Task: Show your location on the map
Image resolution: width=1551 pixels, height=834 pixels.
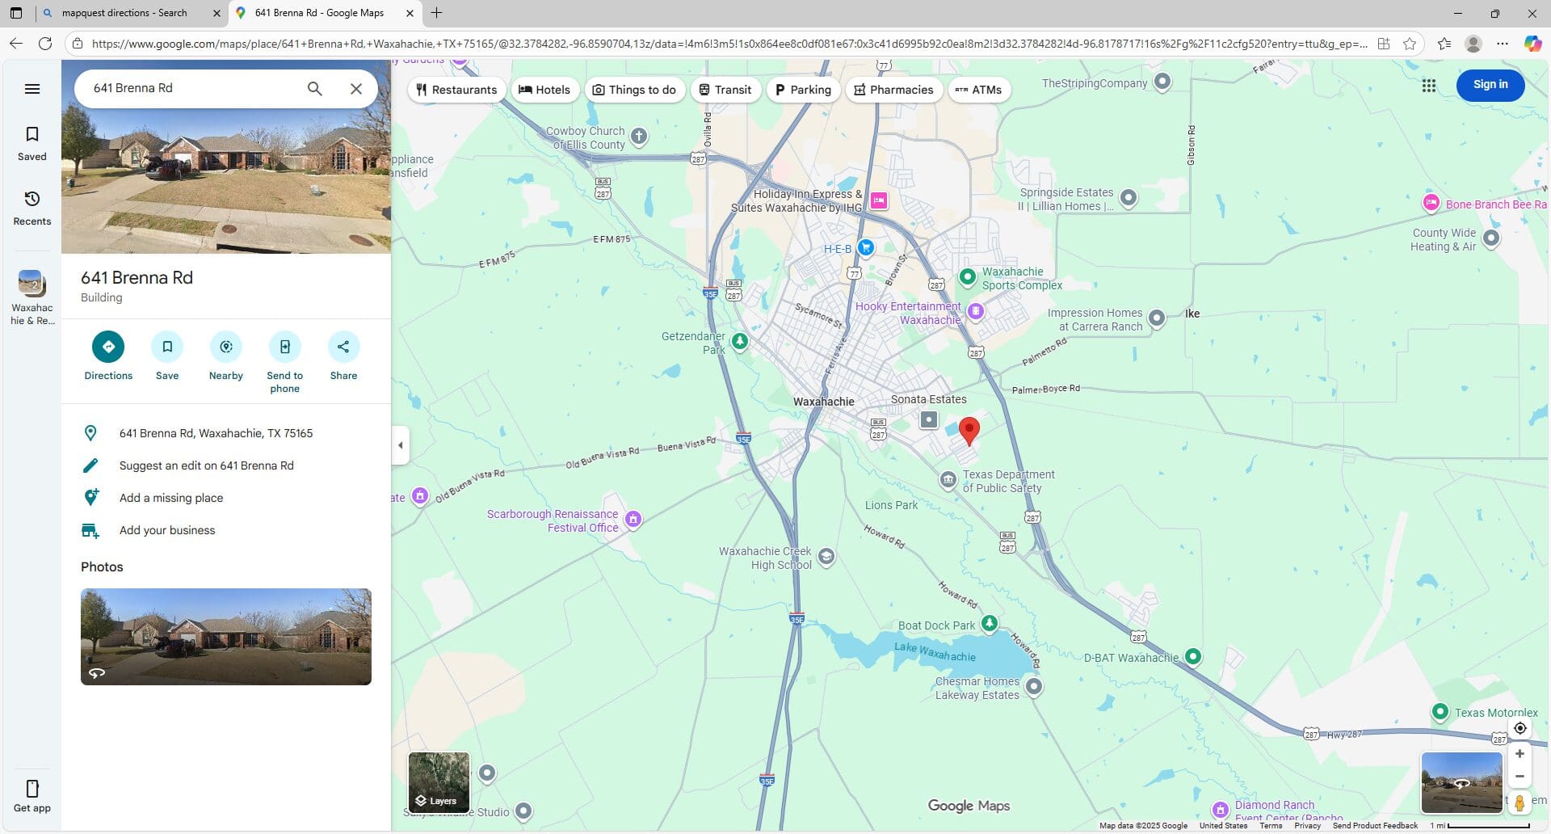Action: [x=1519, y=728]
